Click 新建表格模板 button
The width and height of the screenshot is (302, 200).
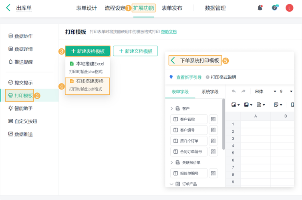(x=88, y=51)
